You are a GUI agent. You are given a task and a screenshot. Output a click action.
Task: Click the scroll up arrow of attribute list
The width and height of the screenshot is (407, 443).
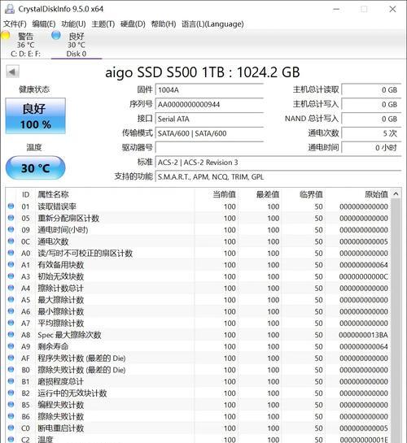pyautogui.click(x=396, y=194)
